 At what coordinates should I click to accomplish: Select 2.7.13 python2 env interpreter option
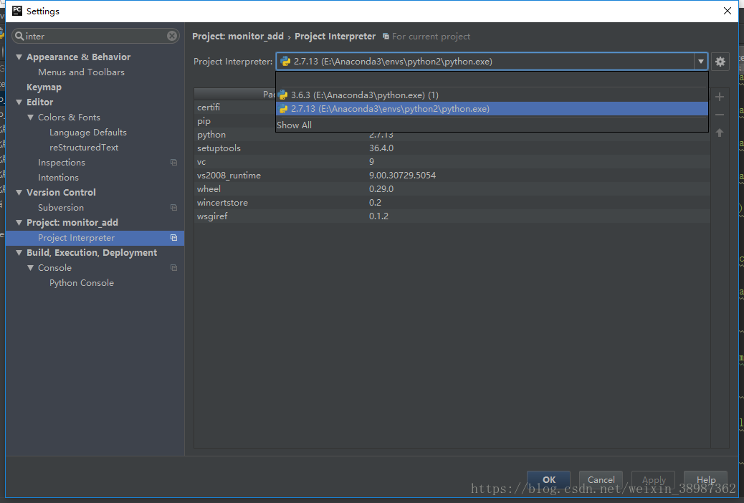[x=492, y=109]
